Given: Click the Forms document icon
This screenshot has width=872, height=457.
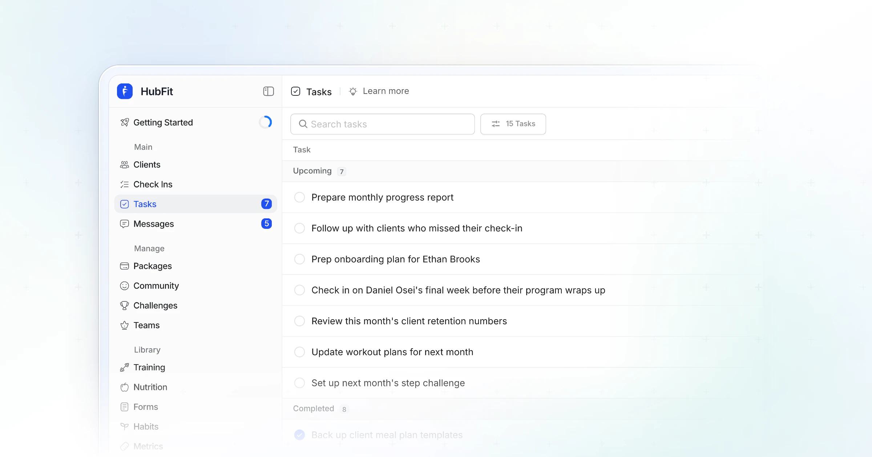Looking at the screenshot, I should (x=125, y=407).
